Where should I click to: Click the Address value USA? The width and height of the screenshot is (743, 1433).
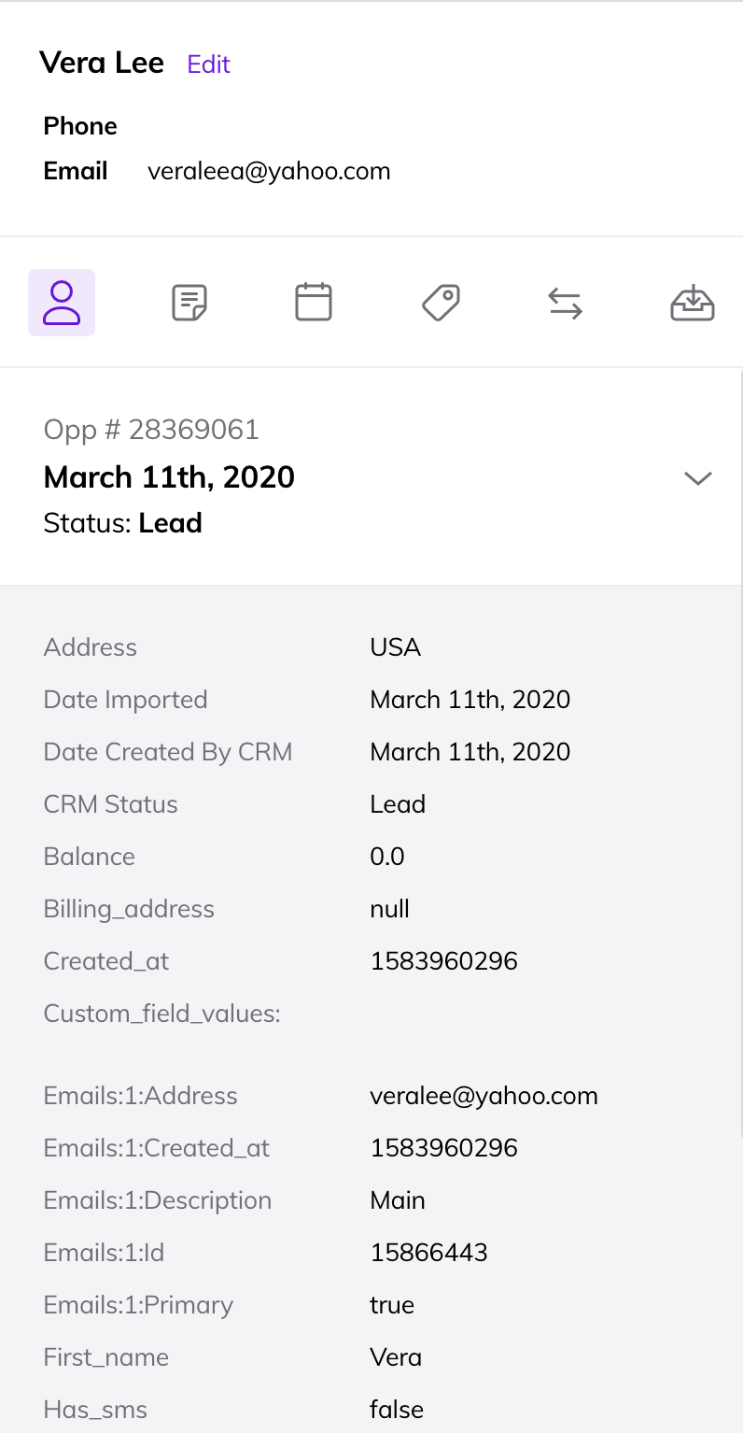pos(395,647)
